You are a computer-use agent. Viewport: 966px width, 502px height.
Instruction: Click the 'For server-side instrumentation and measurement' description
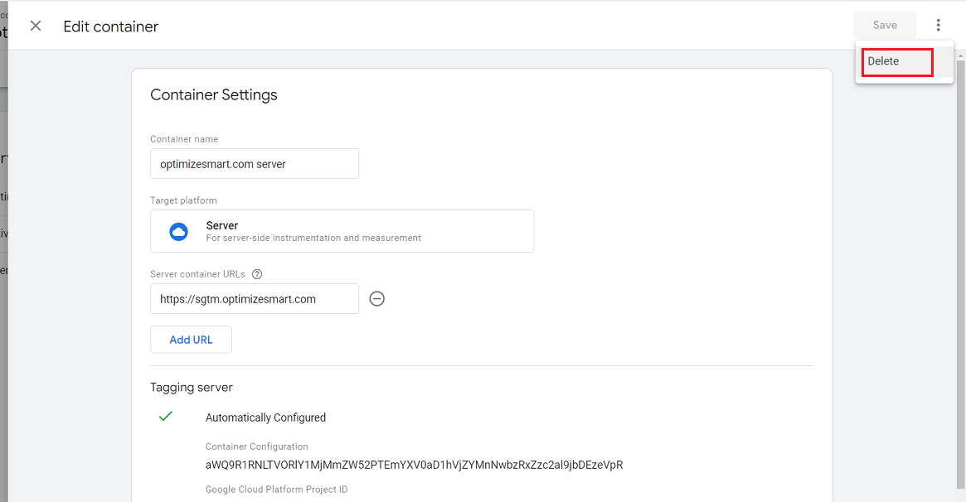[313, 239]
